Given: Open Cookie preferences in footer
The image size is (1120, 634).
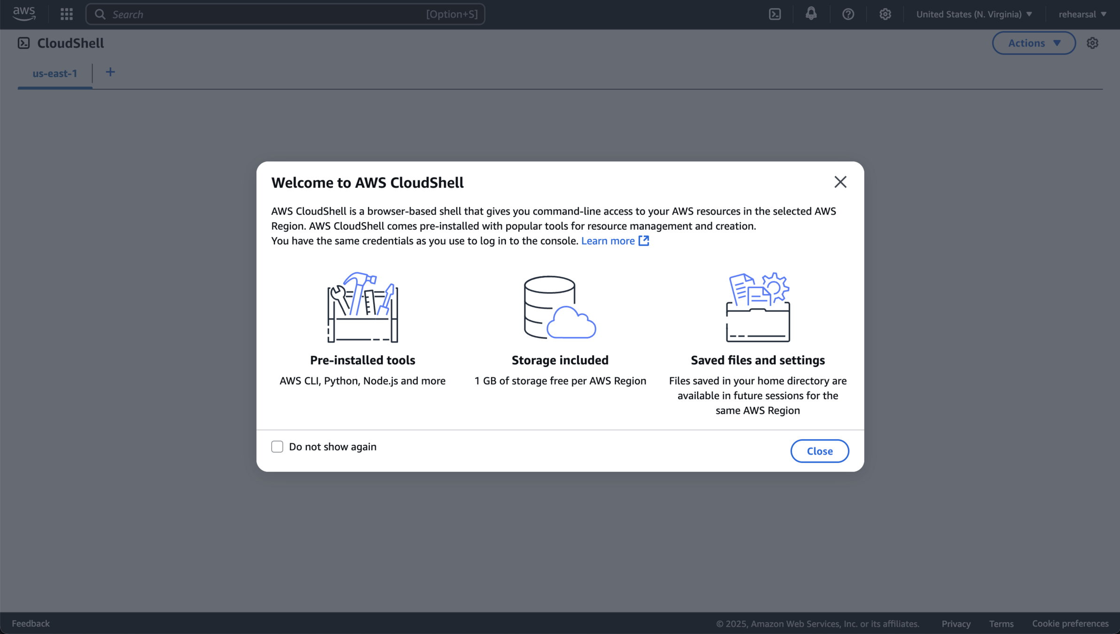Looking at the screenshot, I should click(x=1070, y=624).
